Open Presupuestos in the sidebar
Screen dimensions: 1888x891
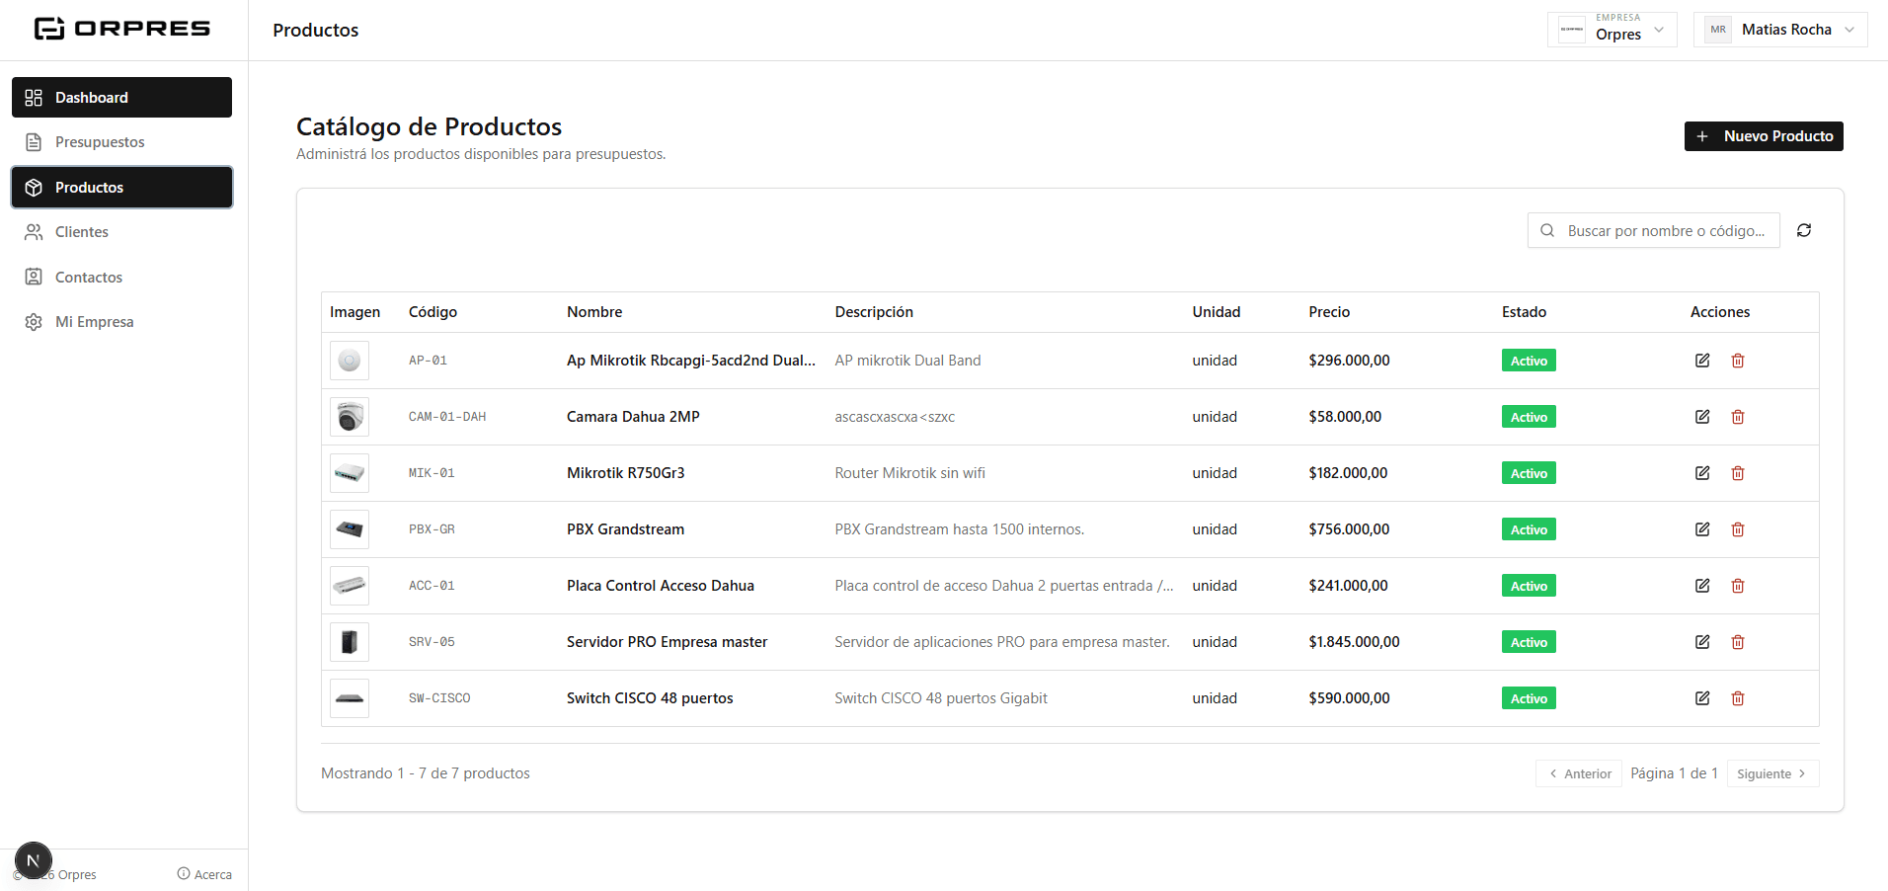click(121, 142)
